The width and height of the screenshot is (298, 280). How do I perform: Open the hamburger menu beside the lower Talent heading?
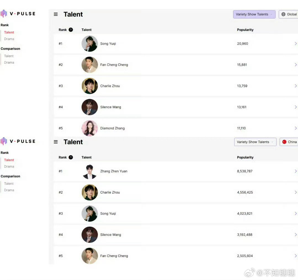coord(56,142)
